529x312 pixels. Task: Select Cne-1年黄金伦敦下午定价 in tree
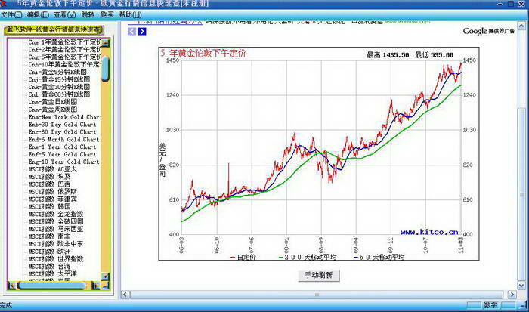pos(64,42)
